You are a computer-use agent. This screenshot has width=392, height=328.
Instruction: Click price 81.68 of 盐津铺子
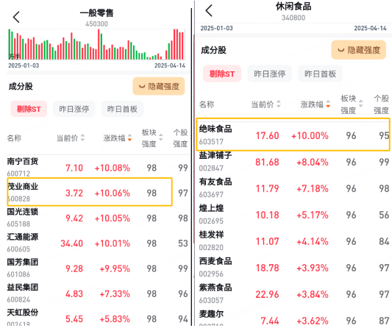(x=267, y=162)
